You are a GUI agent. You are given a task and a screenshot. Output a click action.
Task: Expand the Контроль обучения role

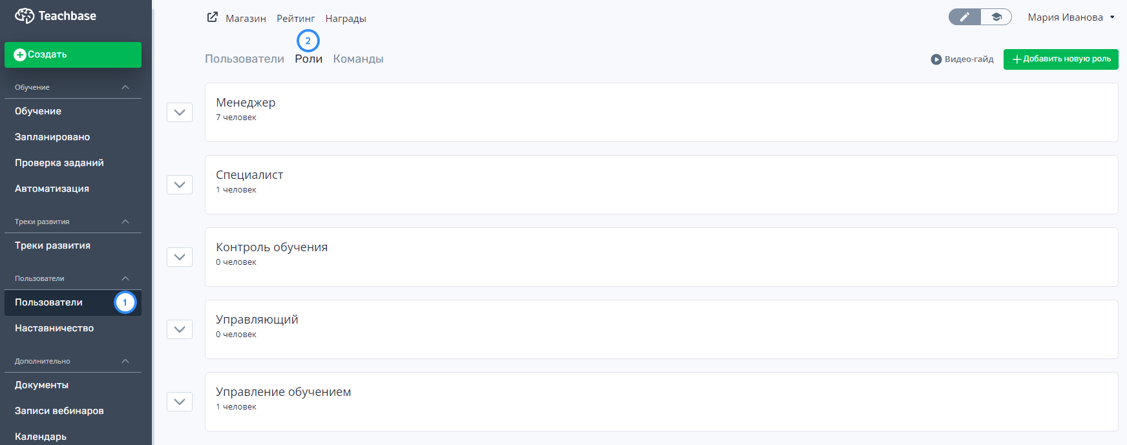click(x=180, y=257)
